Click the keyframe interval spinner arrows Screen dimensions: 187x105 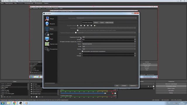(135, 41)
